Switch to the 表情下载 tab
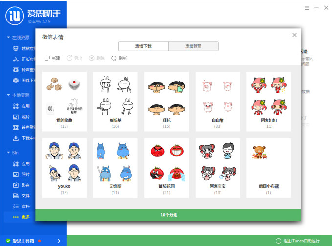 pos(143,46)
